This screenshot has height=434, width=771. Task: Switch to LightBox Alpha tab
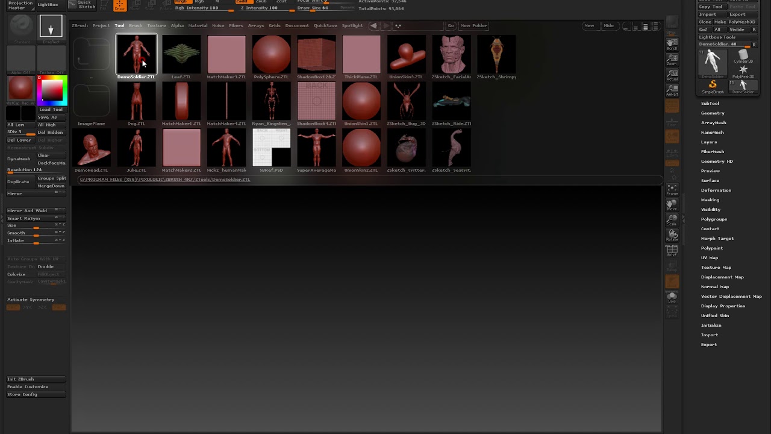point(177,25)
